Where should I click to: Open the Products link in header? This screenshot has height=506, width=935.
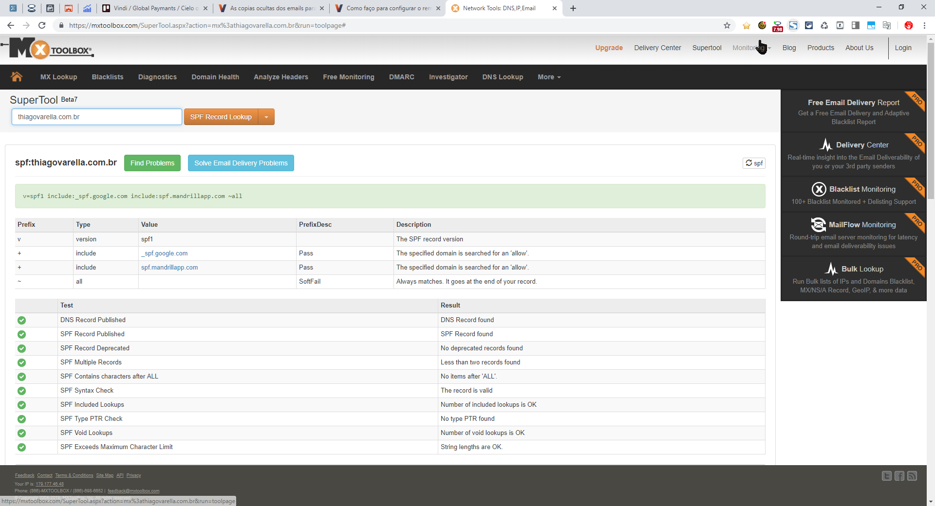(821, 48)
